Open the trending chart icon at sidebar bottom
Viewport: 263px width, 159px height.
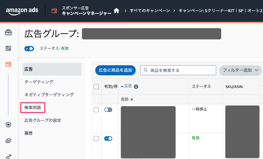8,156
